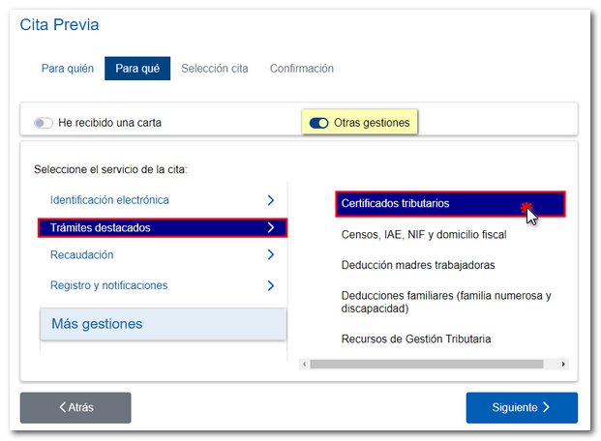Click the Atrás back button
This screenshot has height=441, width=601.
[75, 407]
